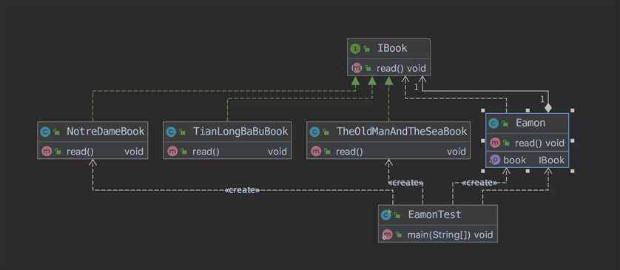Image resolution: width=620 pixels, height=270 pixels.
Task: Click the visibility lock icon next to EamonTest title
Action: 397,215
